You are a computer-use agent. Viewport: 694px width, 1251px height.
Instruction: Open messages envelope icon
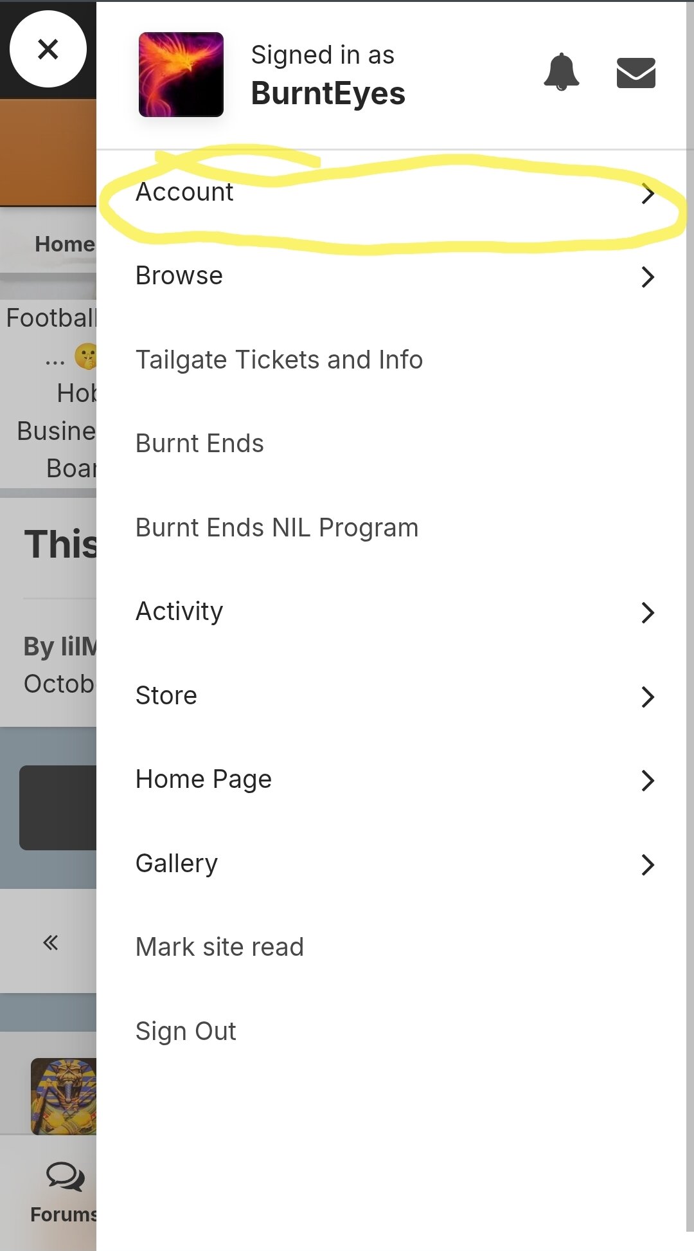coord(636,72)
